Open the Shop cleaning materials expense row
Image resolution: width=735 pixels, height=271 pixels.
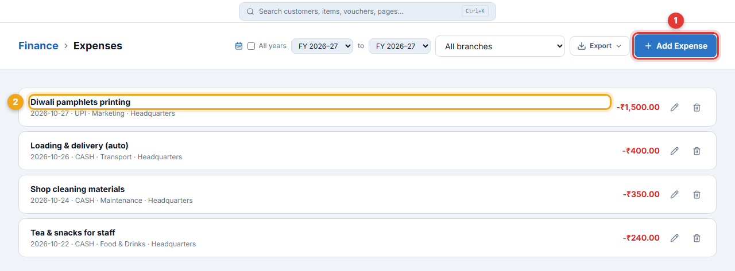[367, 194]
